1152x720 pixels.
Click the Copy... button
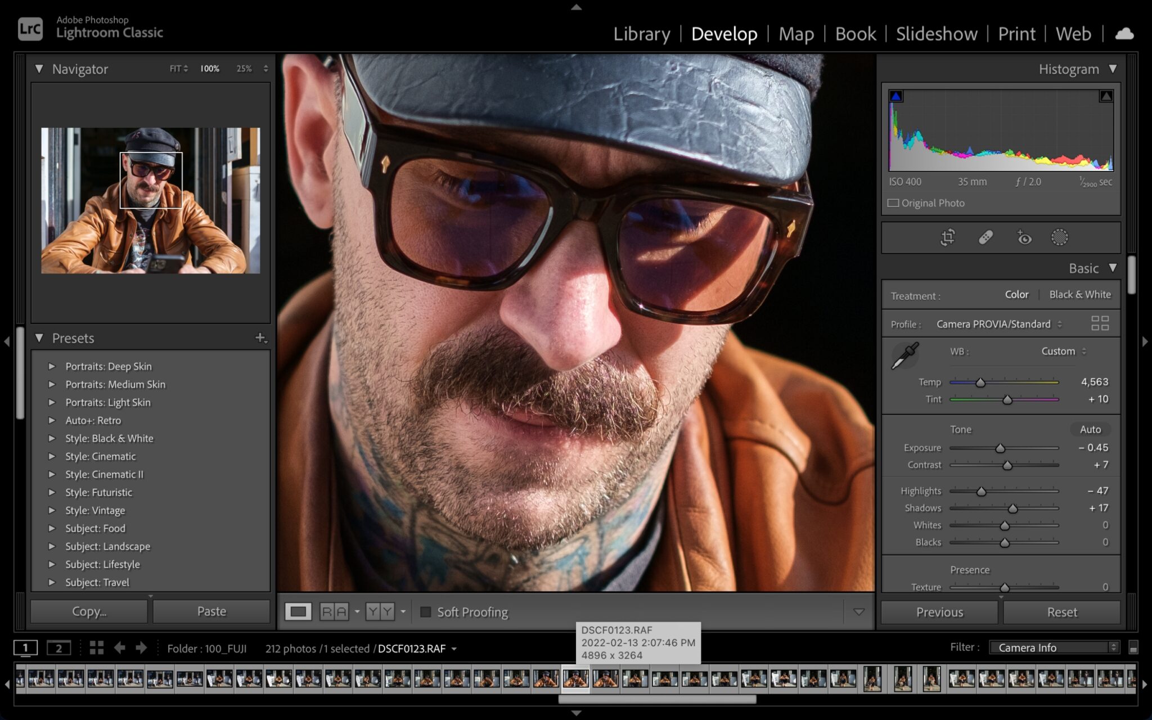tap(89, 611)
